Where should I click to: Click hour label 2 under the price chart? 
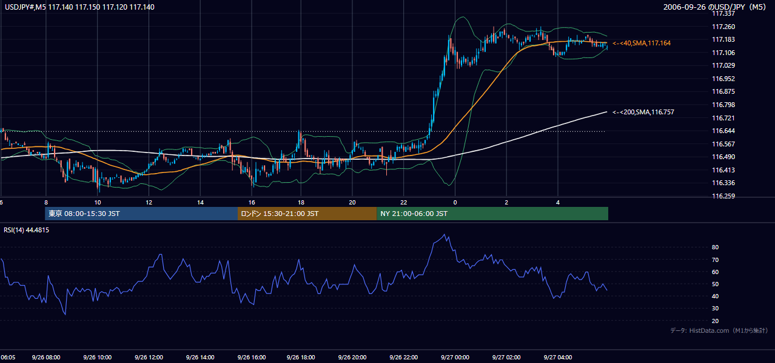[x=506, y=203]
